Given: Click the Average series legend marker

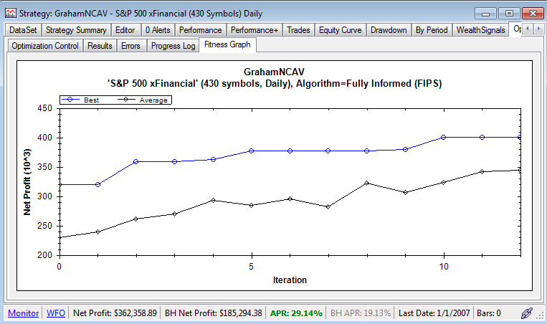Looking at the screenshot, I should point(126,100).
